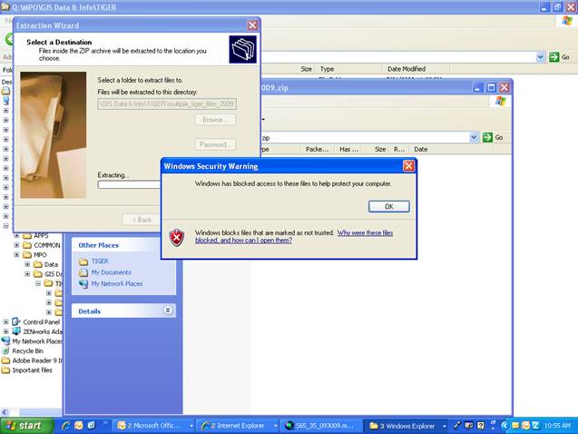Click the TIGER folder icon in Other Places

83,261
